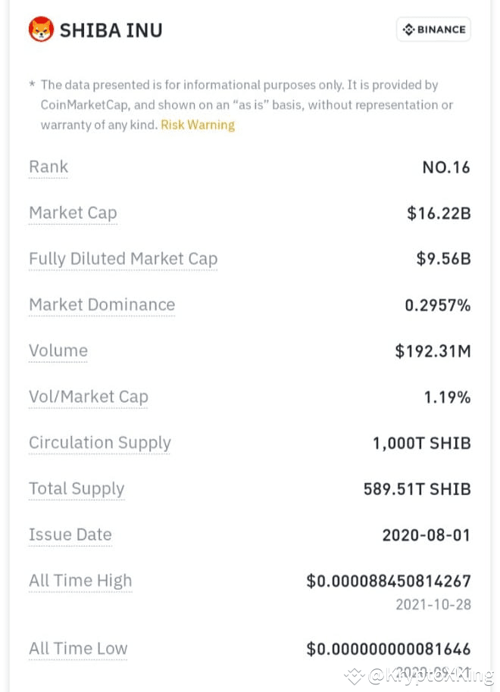This screenshot has height=692, width=500.
Task: Click the NO.16 rank value
Action: click(x=446, y=167)
